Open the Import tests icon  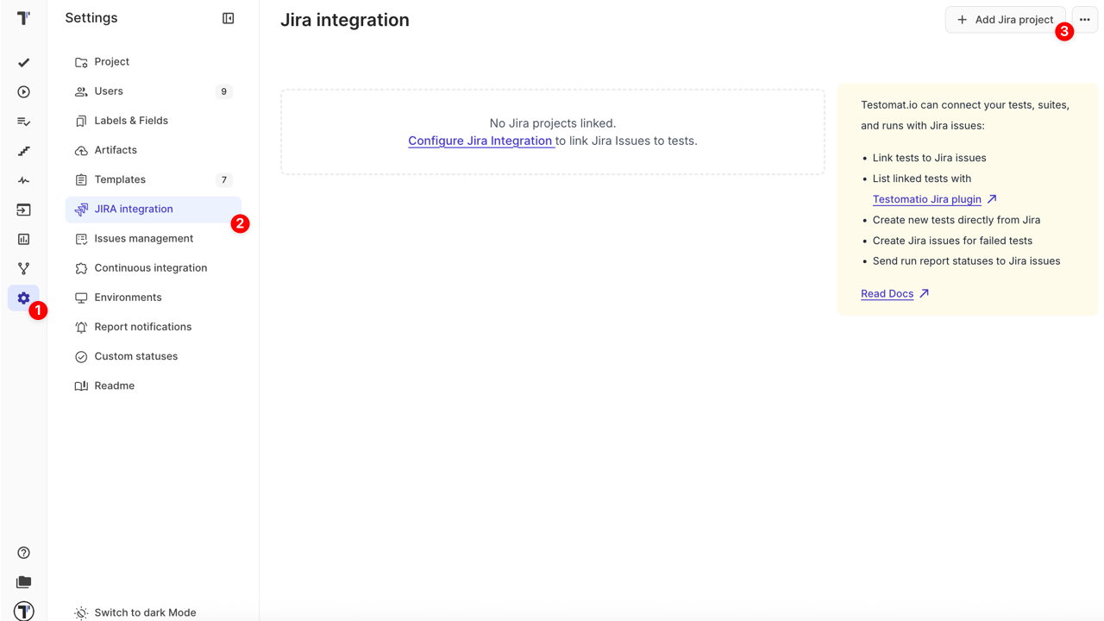pyautogui.click(x=23, y=210)
